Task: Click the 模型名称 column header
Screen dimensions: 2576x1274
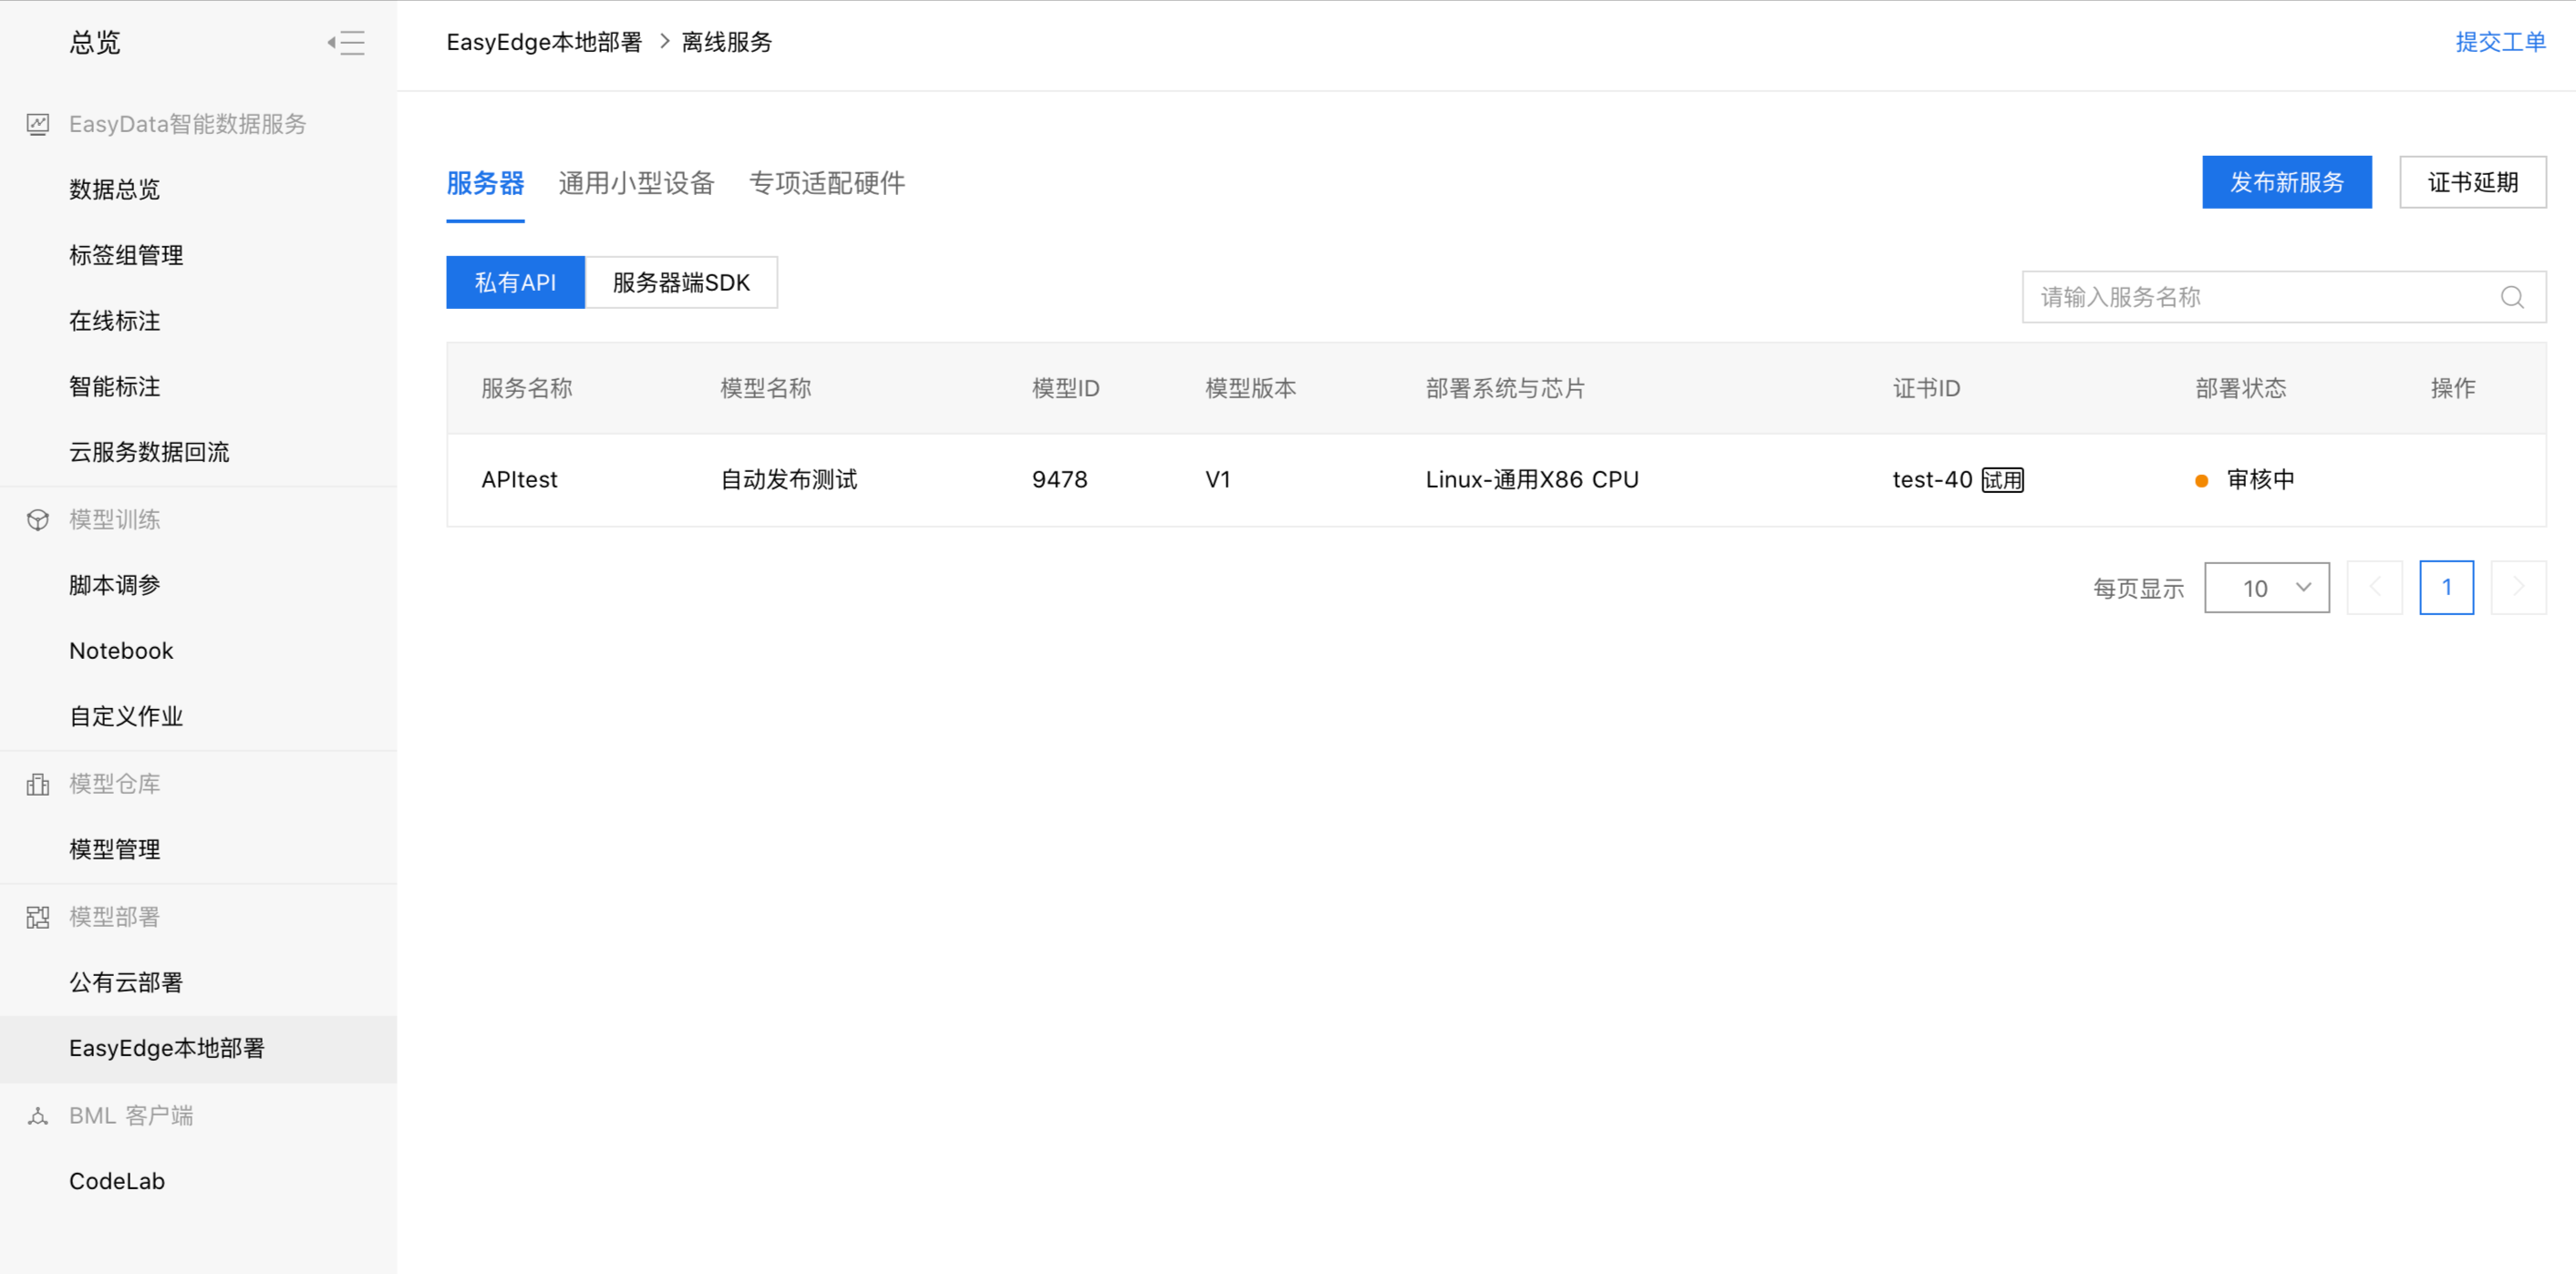Action: [765, 389]
